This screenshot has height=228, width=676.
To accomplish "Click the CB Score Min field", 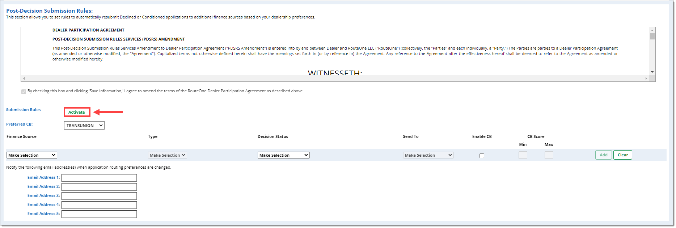I will pos(523,155).
